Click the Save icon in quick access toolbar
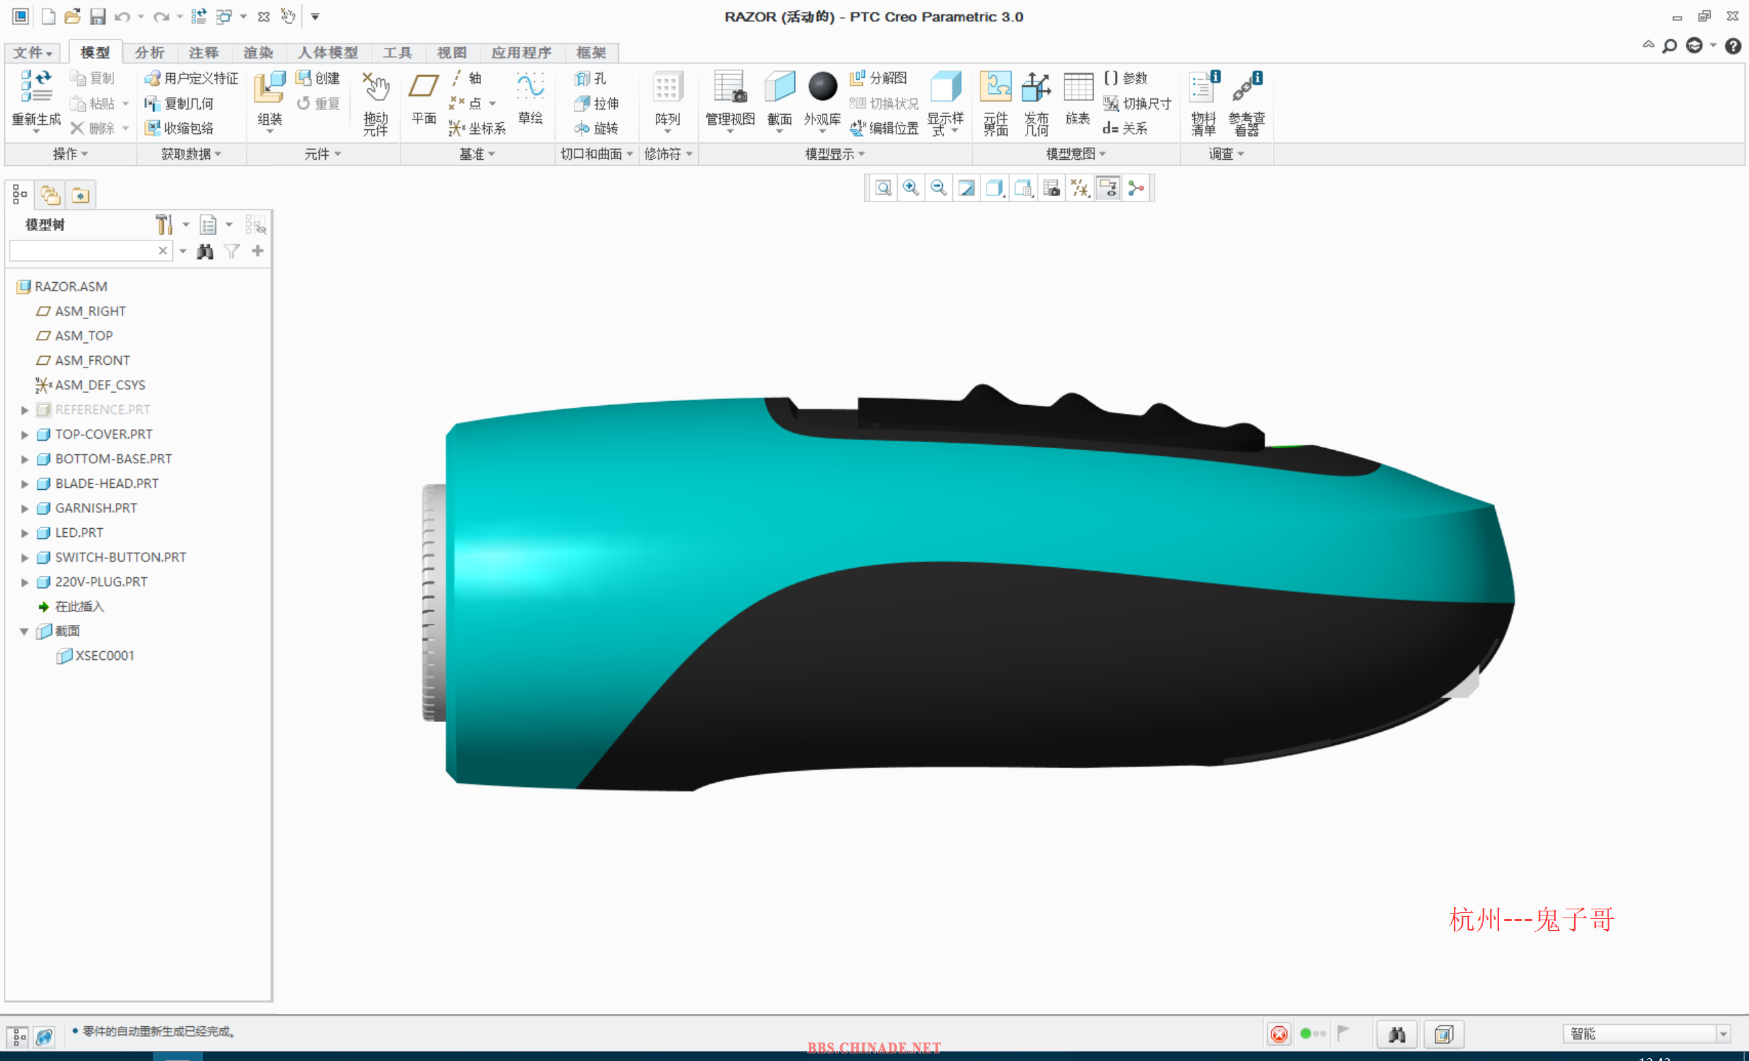Image resolution: width=1749 pixels, height=1061 pixels. [x=97, y=16]
